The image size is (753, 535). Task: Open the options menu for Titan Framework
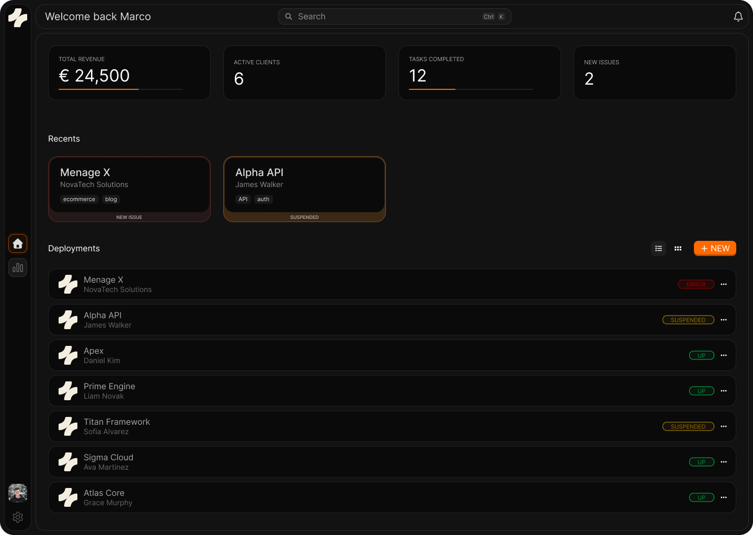point(724,426)
